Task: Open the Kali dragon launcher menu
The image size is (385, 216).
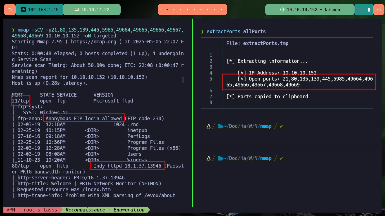Action: click(10, 10)
